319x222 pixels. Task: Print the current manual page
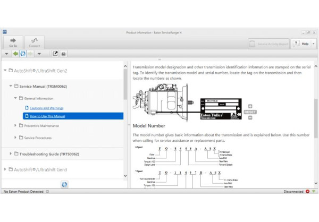coord(63,54)
